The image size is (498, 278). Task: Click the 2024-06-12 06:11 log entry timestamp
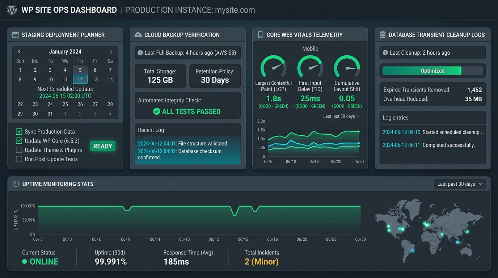click(x=402, y=145)
